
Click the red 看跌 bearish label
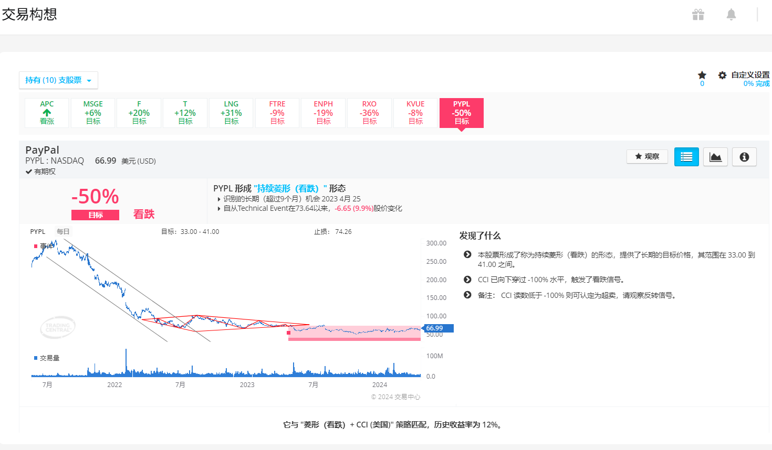coord(144,214)
